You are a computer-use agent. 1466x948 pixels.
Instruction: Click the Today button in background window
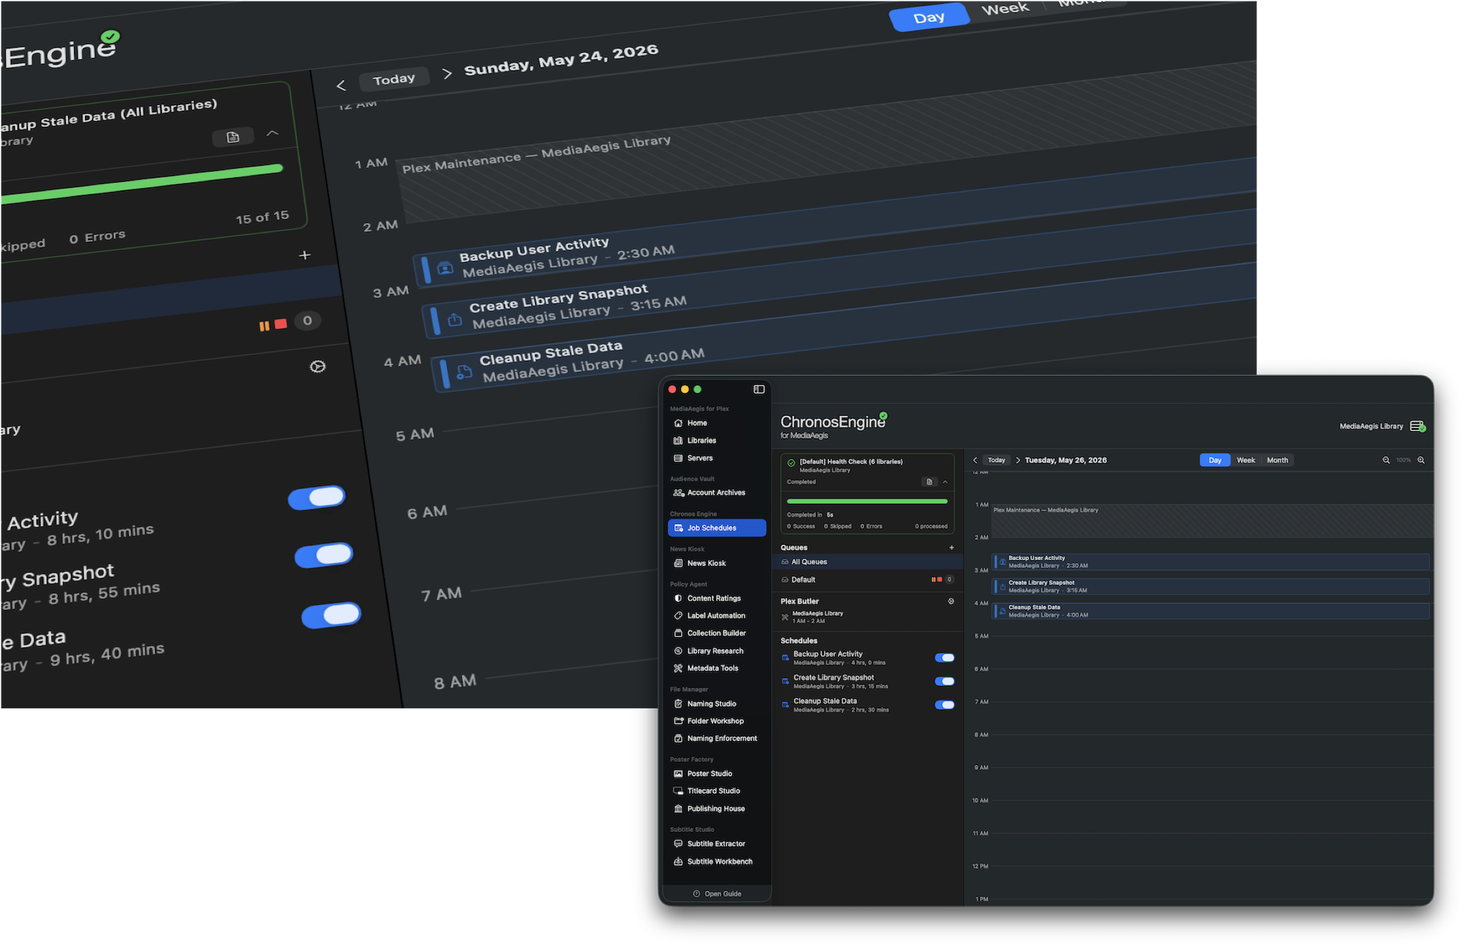(x=394, y=79)
